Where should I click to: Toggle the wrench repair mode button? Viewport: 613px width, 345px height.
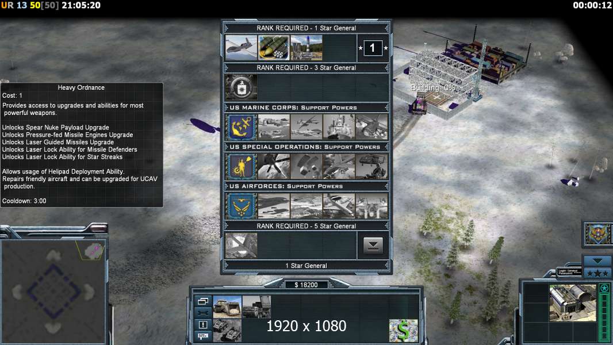click(x=203, y=313)
